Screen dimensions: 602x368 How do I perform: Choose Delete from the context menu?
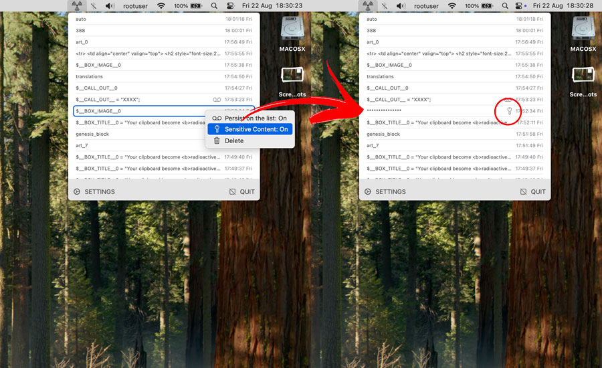pyautogui.click(x=234, y=141)
